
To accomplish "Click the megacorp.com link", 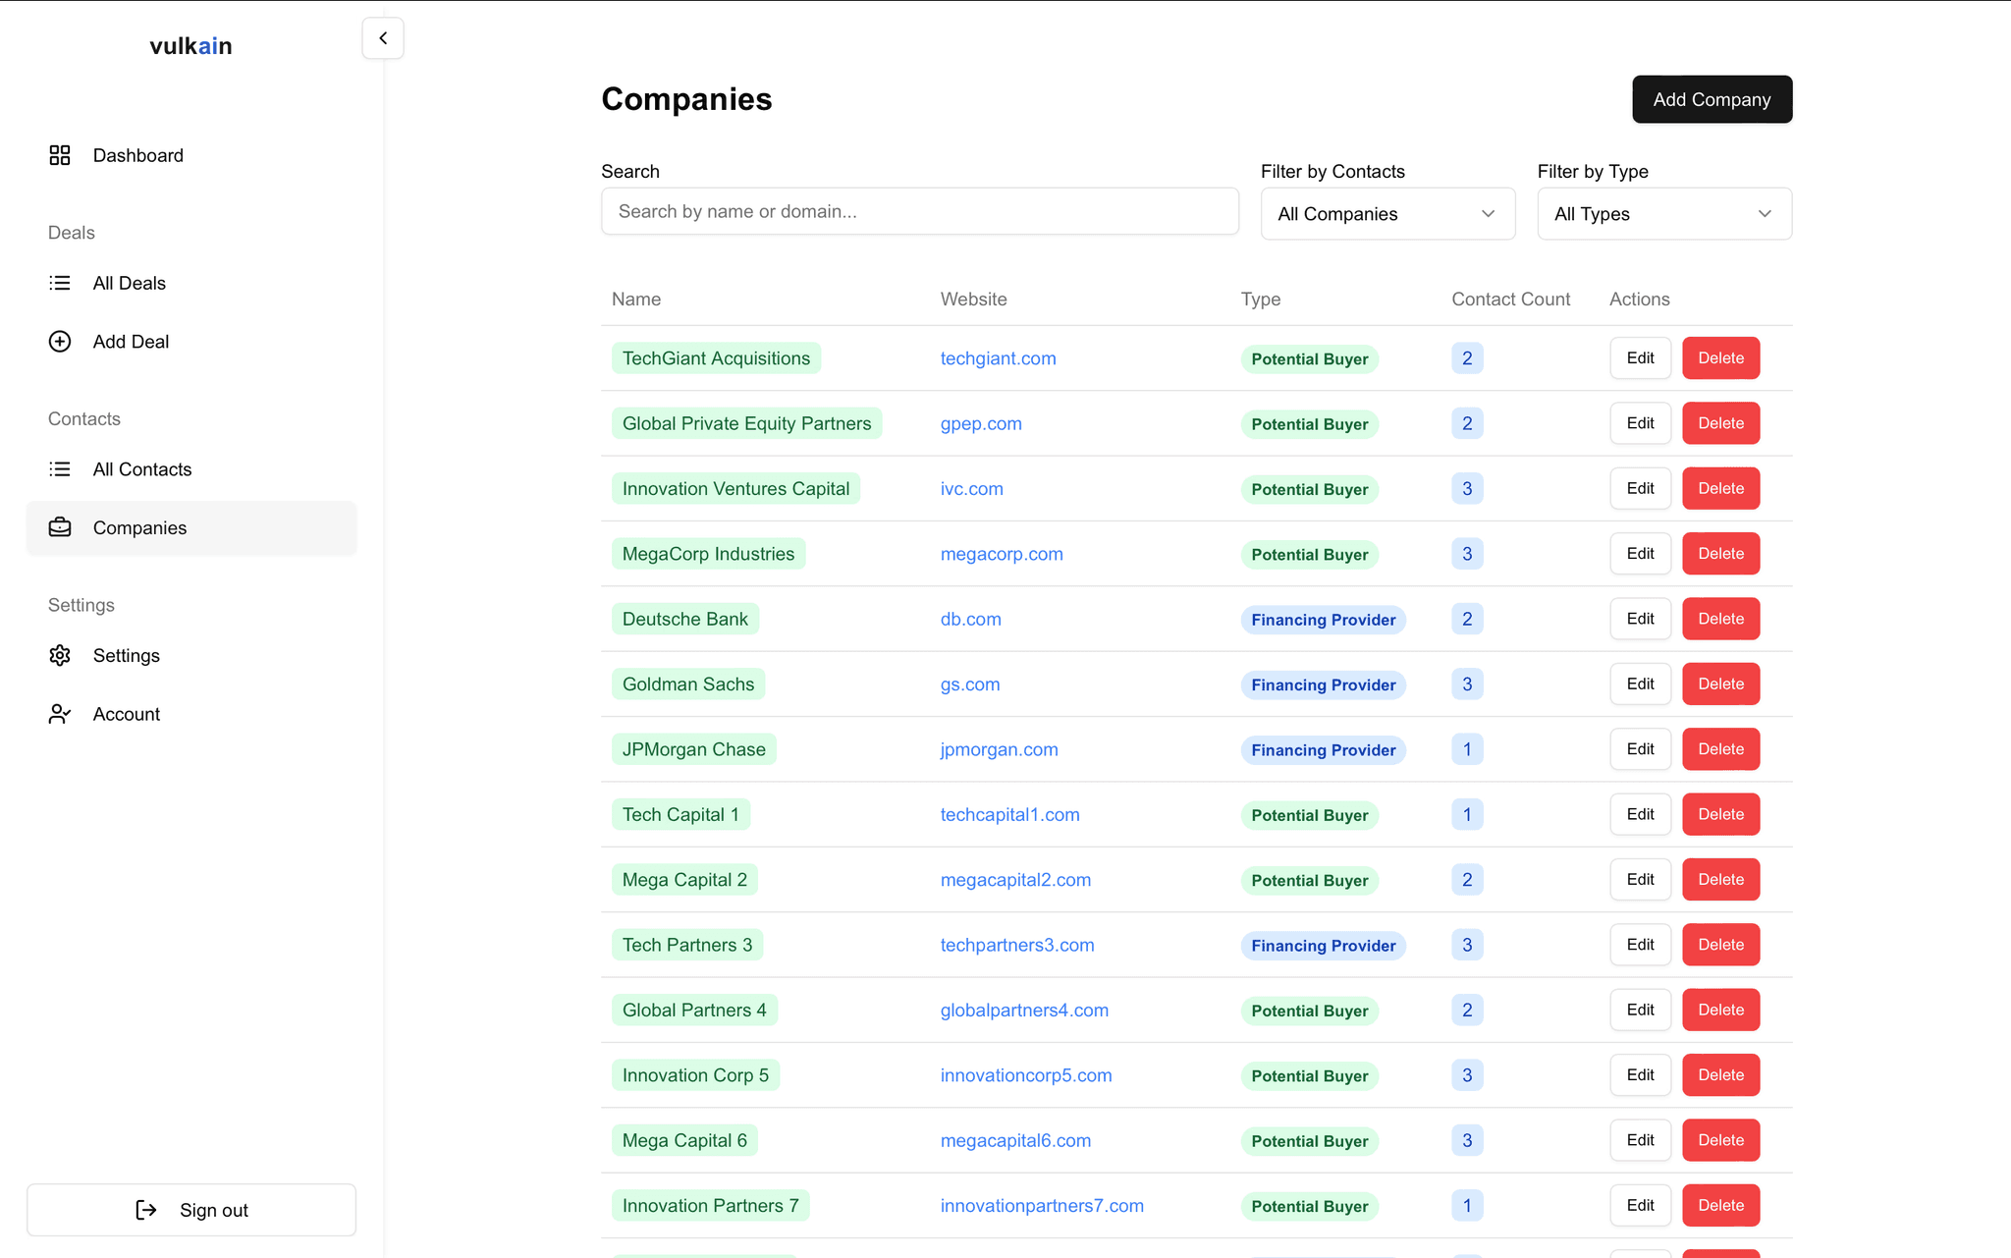I will [1001, 554].
